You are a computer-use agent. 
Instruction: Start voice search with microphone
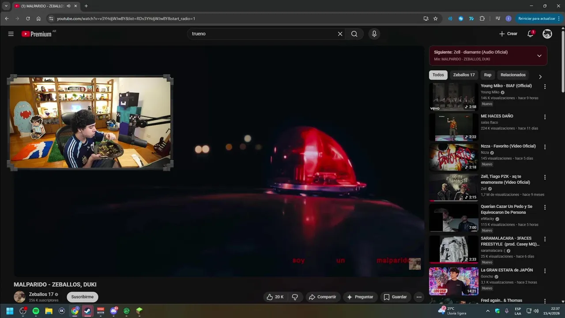[x=374, y=34]
